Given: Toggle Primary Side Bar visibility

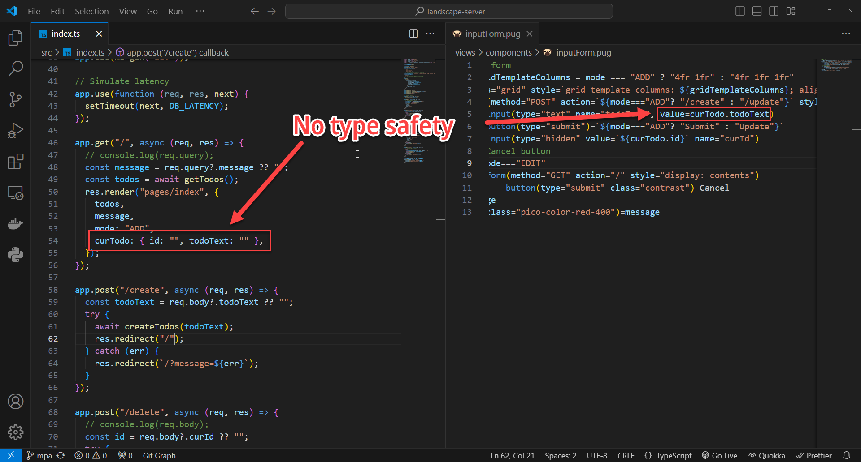Looking at the screenshot, I should pos(740,11).
